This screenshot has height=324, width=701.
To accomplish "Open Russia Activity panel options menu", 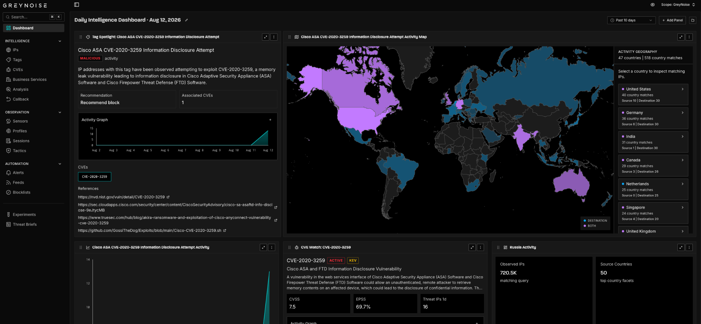I will tap(689, 247).
